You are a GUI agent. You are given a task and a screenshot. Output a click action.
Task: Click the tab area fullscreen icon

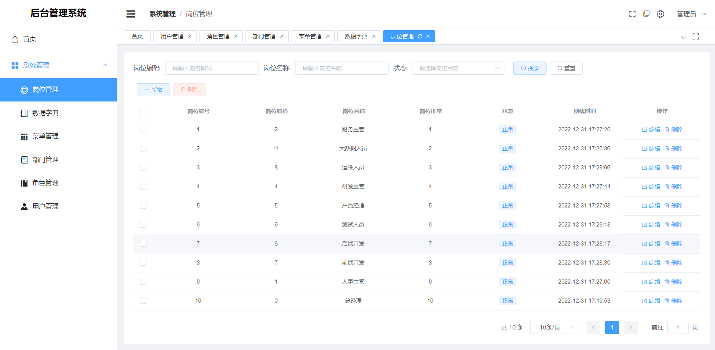coord(696,36)
